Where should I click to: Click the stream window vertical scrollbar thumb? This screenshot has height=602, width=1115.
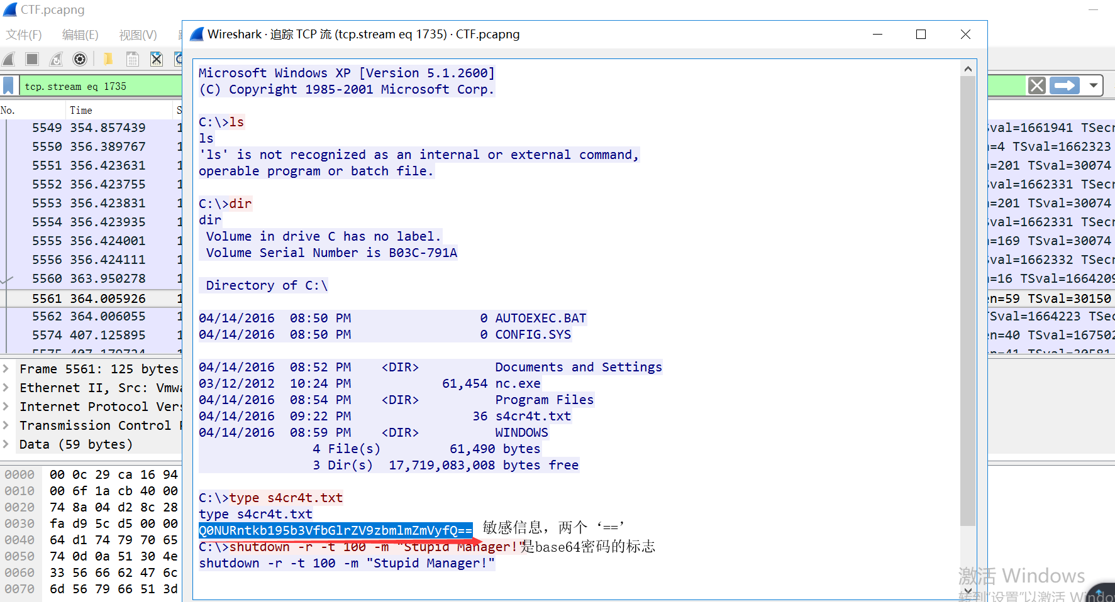coord(968,301)
